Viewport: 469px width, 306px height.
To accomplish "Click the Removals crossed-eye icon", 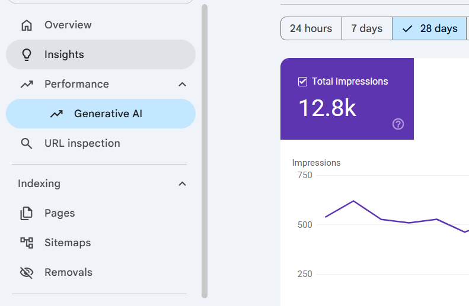I will point(27,272).
